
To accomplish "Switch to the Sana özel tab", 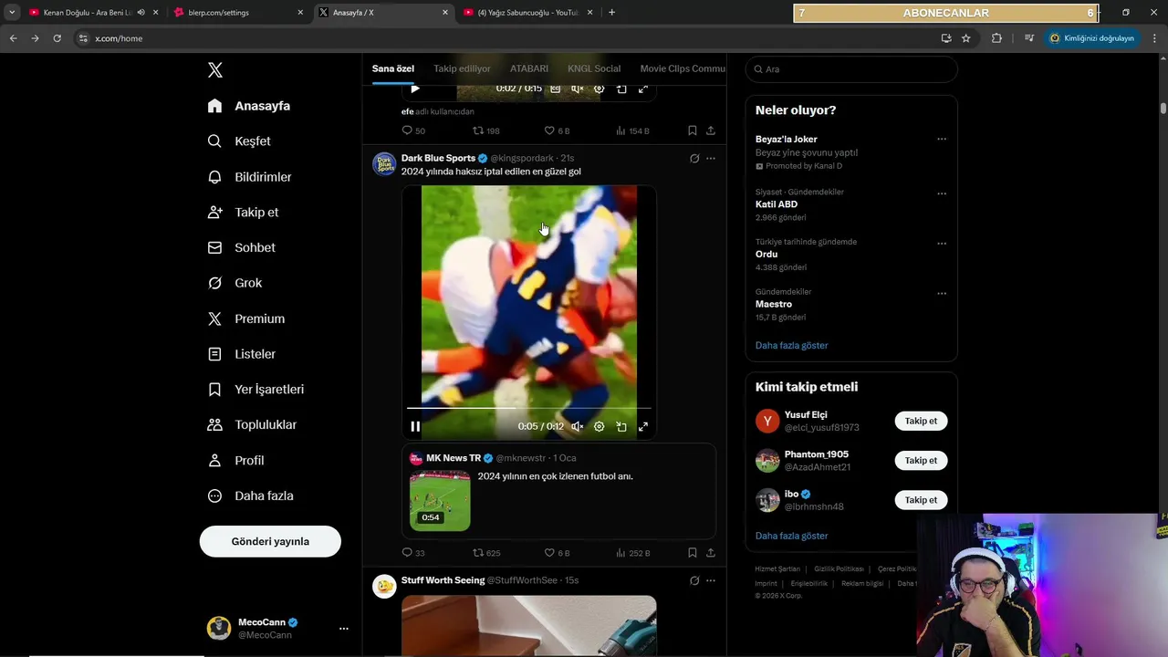I will 393,68.
